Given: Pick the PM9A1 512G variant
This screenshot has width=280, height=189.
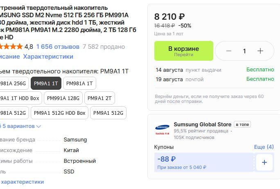Looking at the screenshot, I should point(108,113).
